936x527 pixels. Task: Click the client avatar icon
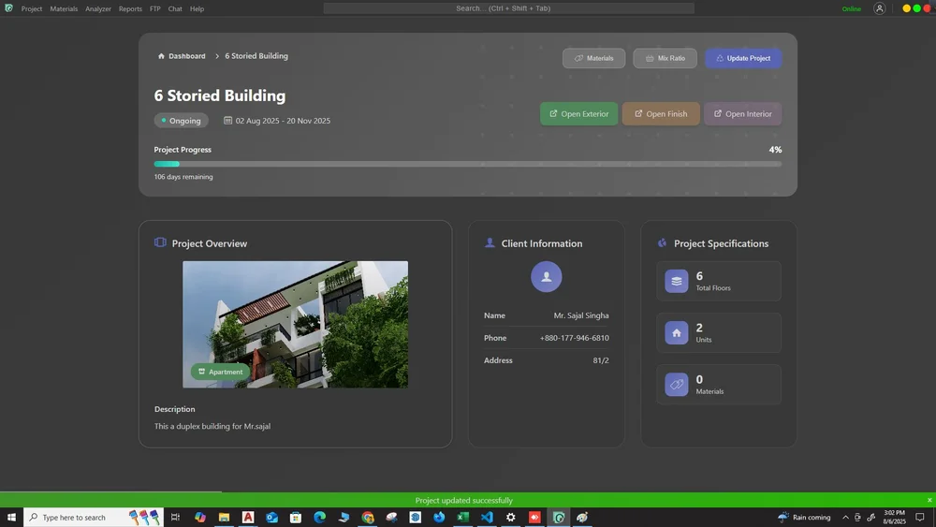click(546, 276)
